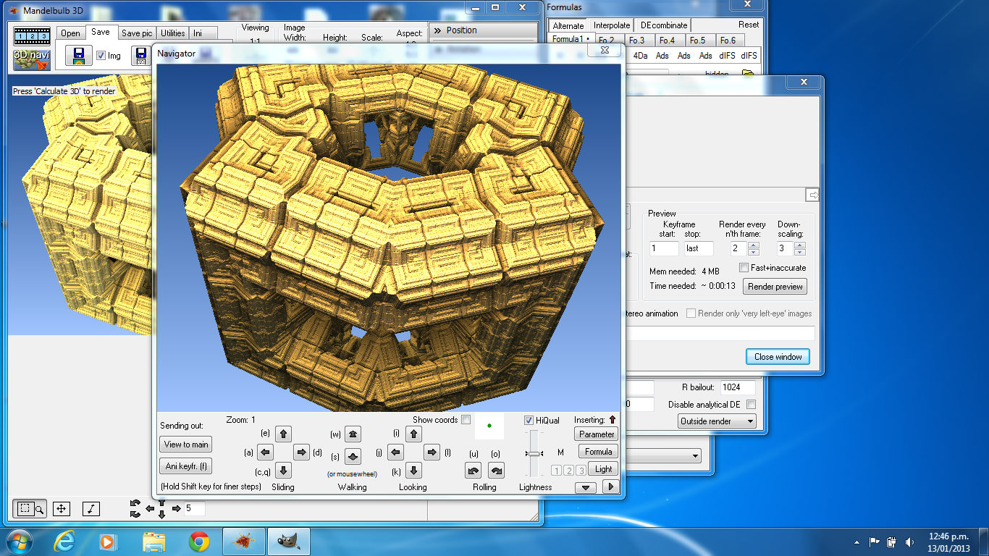Walk forward with the (w) button

coord(353,434)
